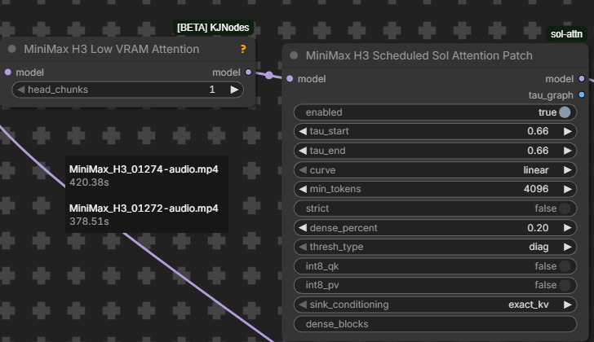Open the curve linear combo box
The width and height of the screenshot is (594, 342).
[435, 170]
